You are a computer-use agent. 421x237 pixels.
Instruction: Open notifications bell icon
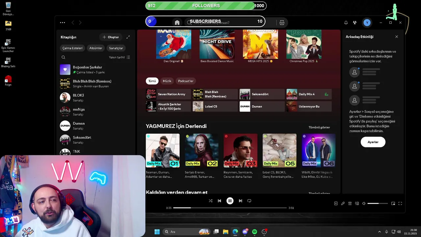pyautogui.click(x=346, y=23)
